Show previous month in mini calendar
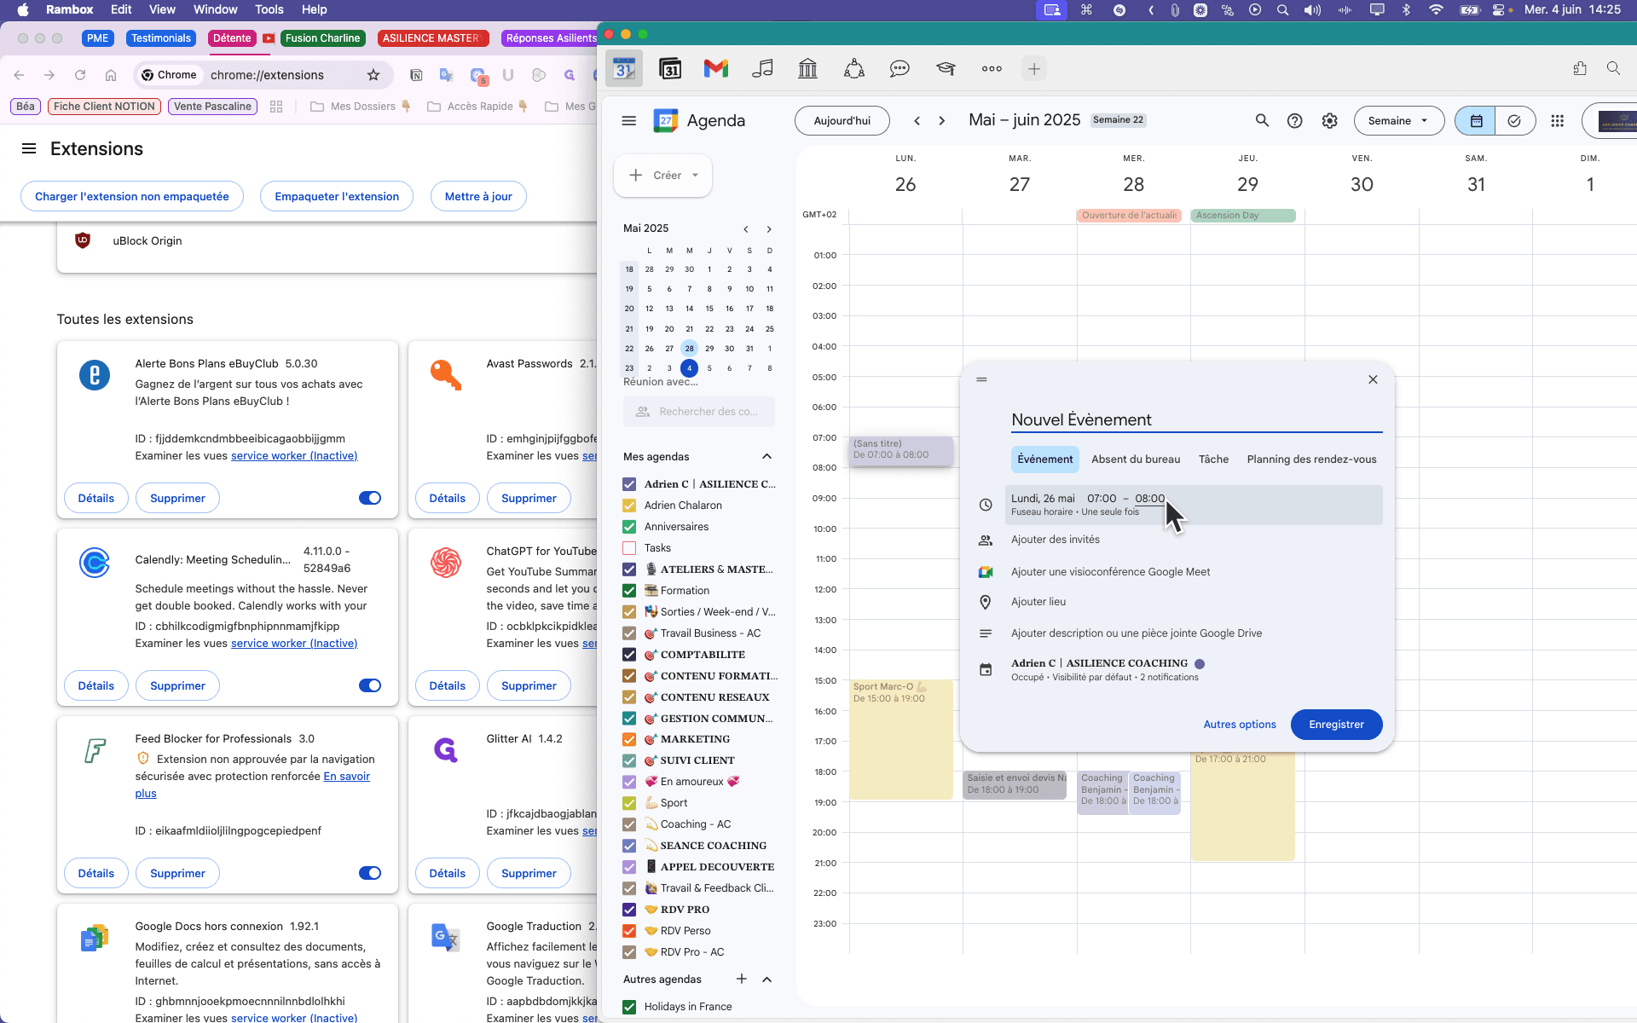Viewport: 1637px width, 1023px height. pos(746,229)
